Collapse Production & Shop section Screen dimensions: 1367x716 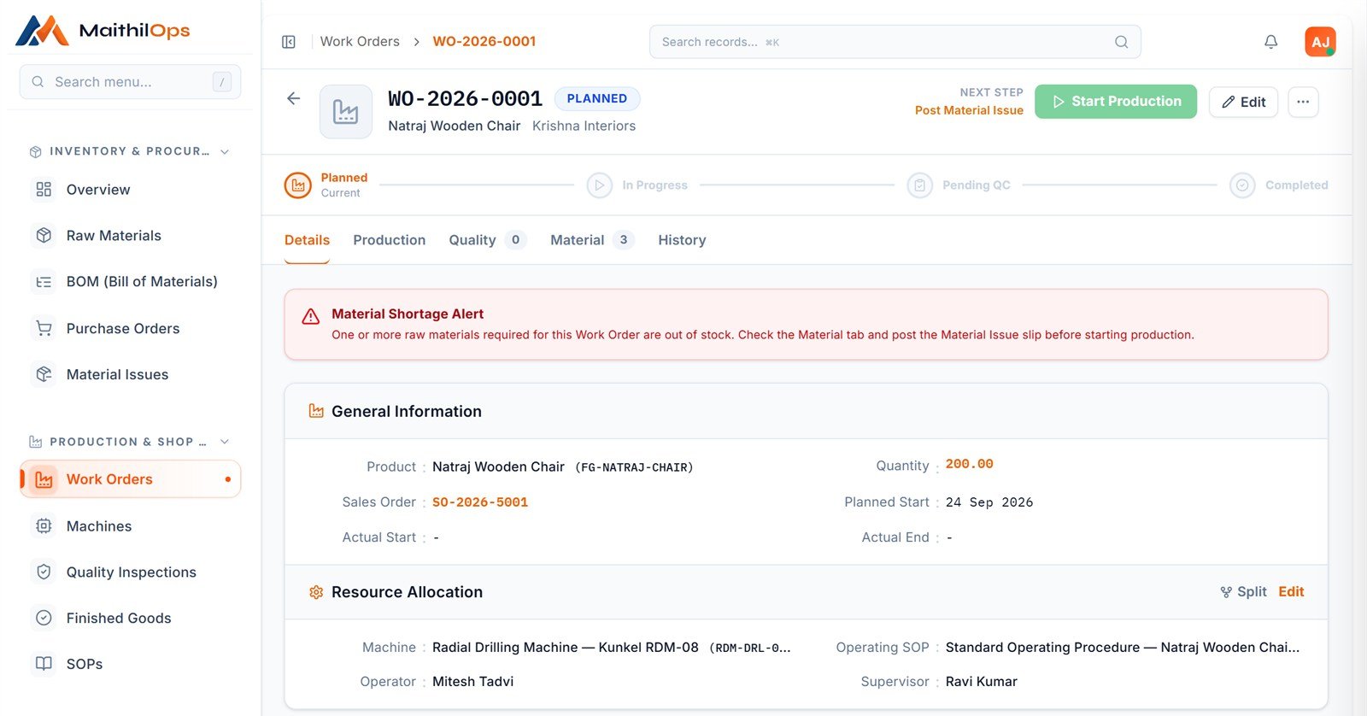coord(225,442)
